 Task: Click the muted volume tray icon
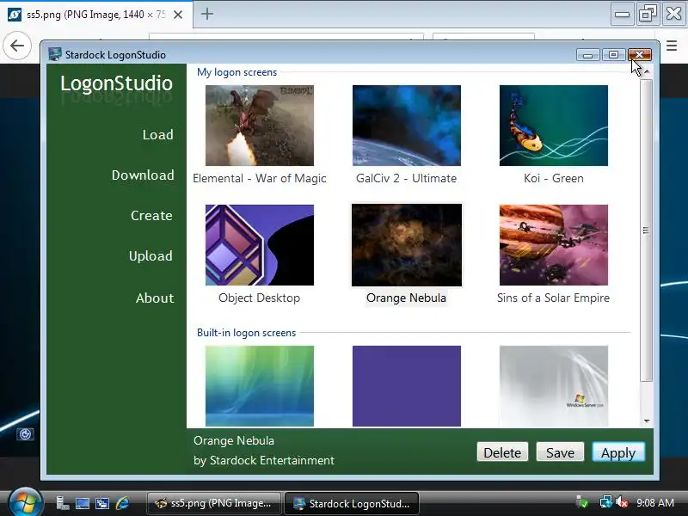point(622,502)
